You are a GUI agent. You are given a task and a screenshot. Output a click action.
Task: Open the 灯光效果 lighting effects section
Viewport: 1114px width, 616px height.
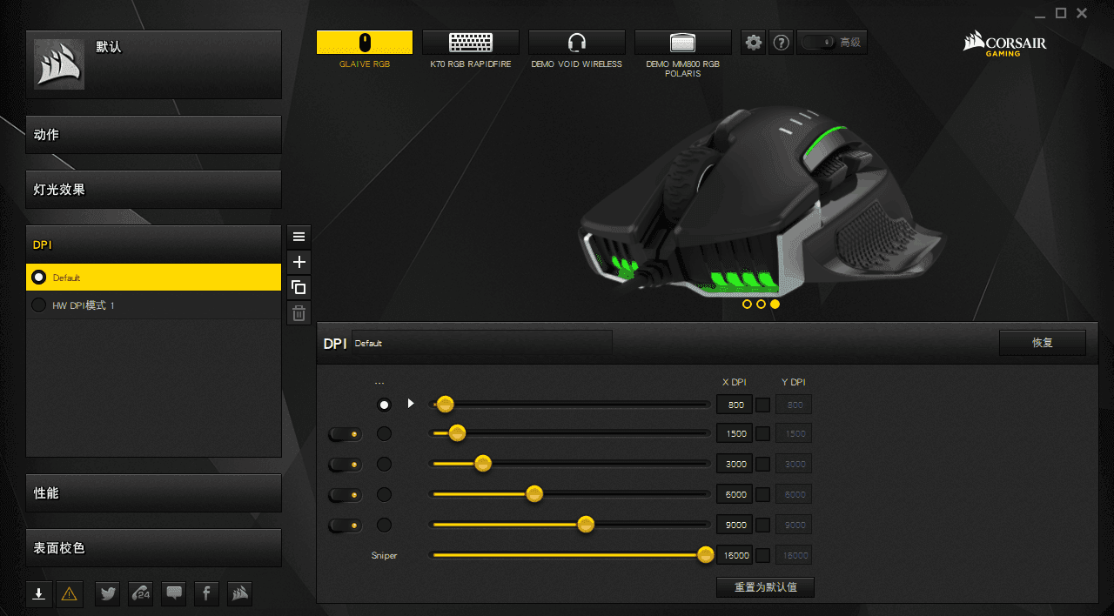(x=153, y=190)
